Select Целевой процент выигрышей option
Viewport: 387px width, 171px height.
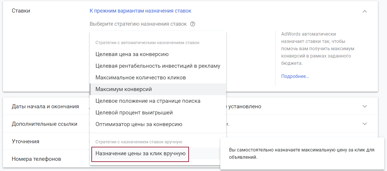pyautogui.click(x=133, y=112)
